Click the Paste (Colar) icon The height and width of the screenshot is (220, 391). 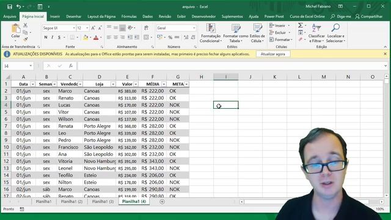pos(15,29)
